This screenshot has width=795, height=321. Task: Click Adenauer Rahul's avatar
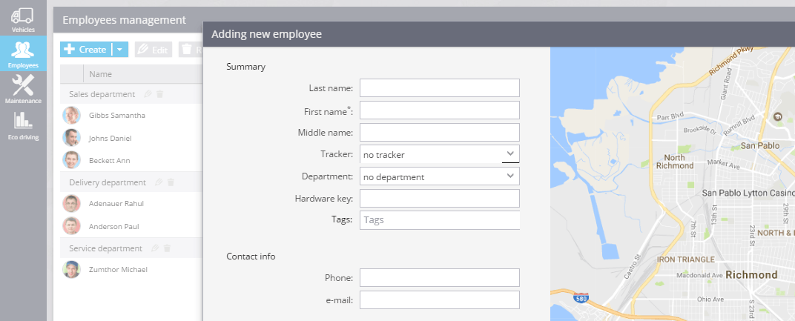point(71,203)
